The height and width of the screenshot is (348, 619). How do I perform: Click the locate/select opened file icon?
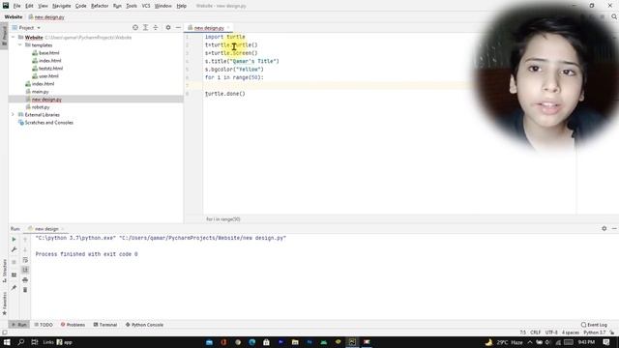click(x=135, y=28)
